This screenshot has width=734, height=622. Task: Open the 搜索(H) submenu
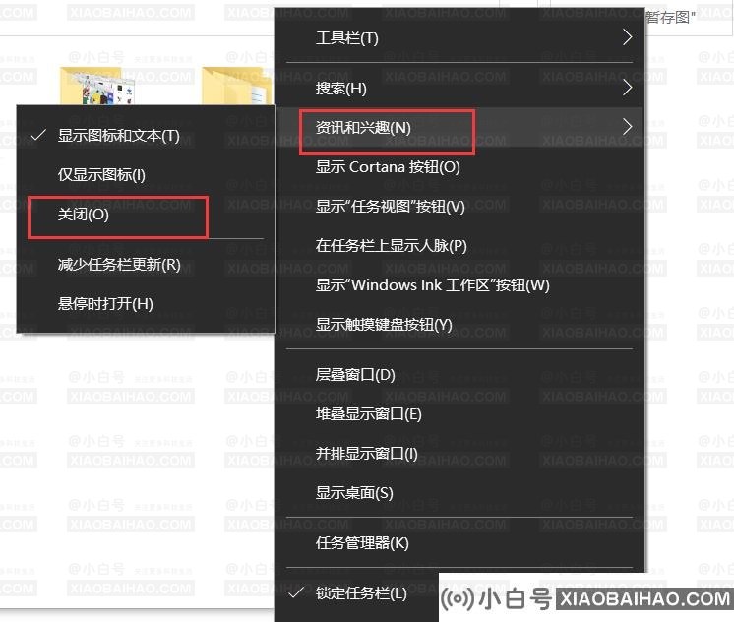[x=459, y=88]
